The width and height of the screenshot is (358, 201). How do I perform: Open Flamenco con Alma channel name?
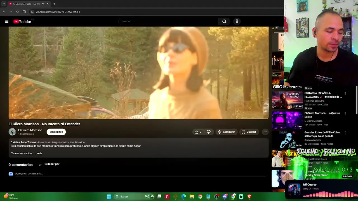(314, 101)
